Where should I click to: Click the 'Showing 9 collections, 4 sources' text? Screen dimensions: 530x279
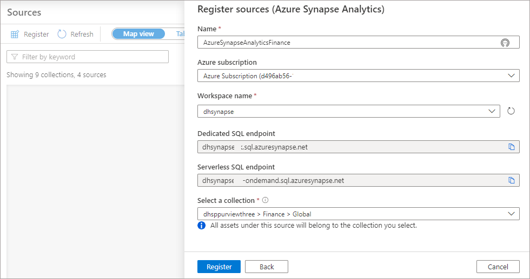click(56, 74)
